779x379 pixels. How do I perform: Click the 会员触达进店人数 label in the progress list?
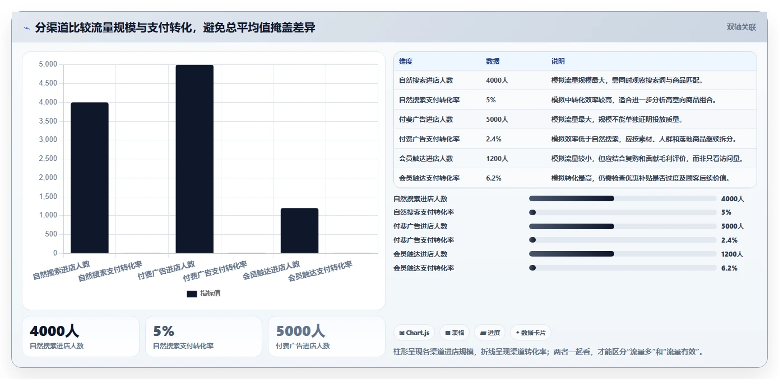tap(420, 254)
